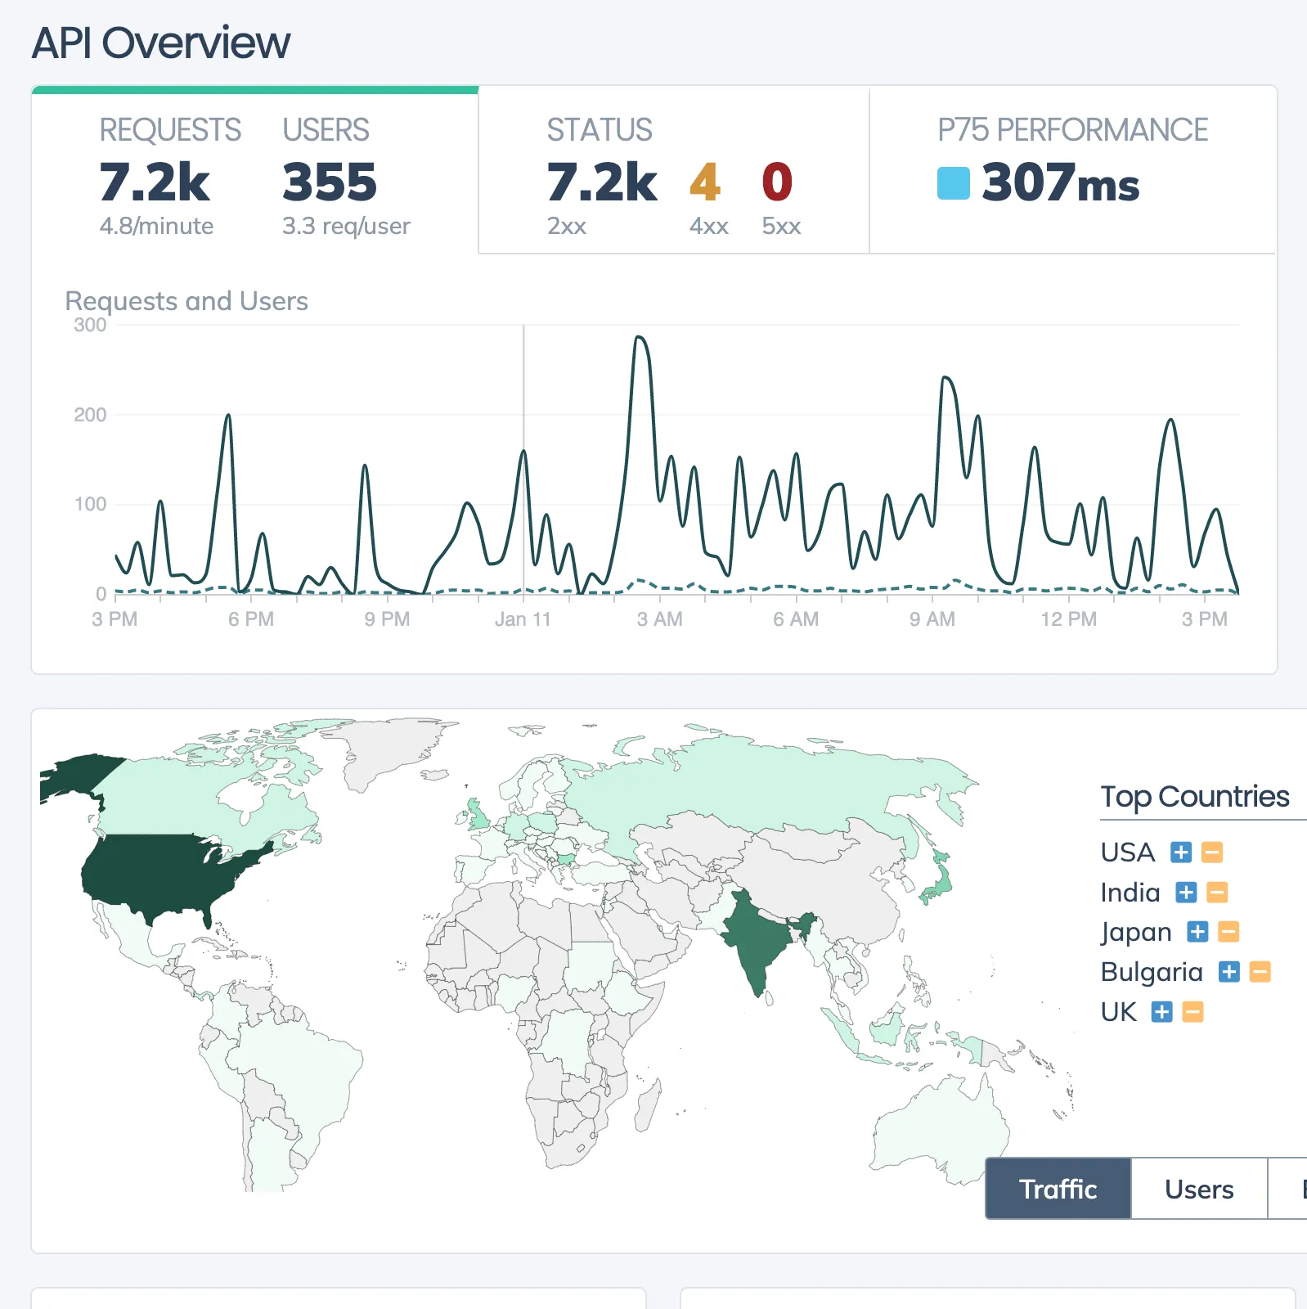Click the API Overview page heading

[x=161, y=43]
